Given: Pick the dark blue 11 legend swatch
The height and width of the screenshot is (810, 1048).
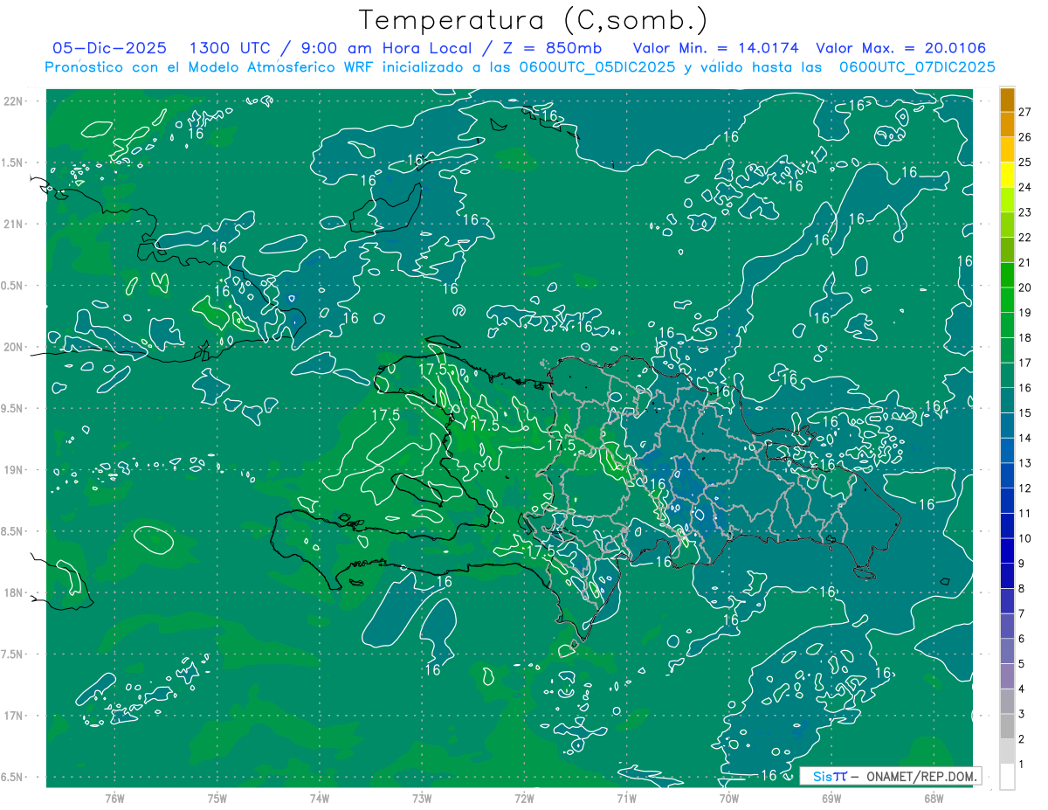Looking at the screenshot, I should point(1007,501).
